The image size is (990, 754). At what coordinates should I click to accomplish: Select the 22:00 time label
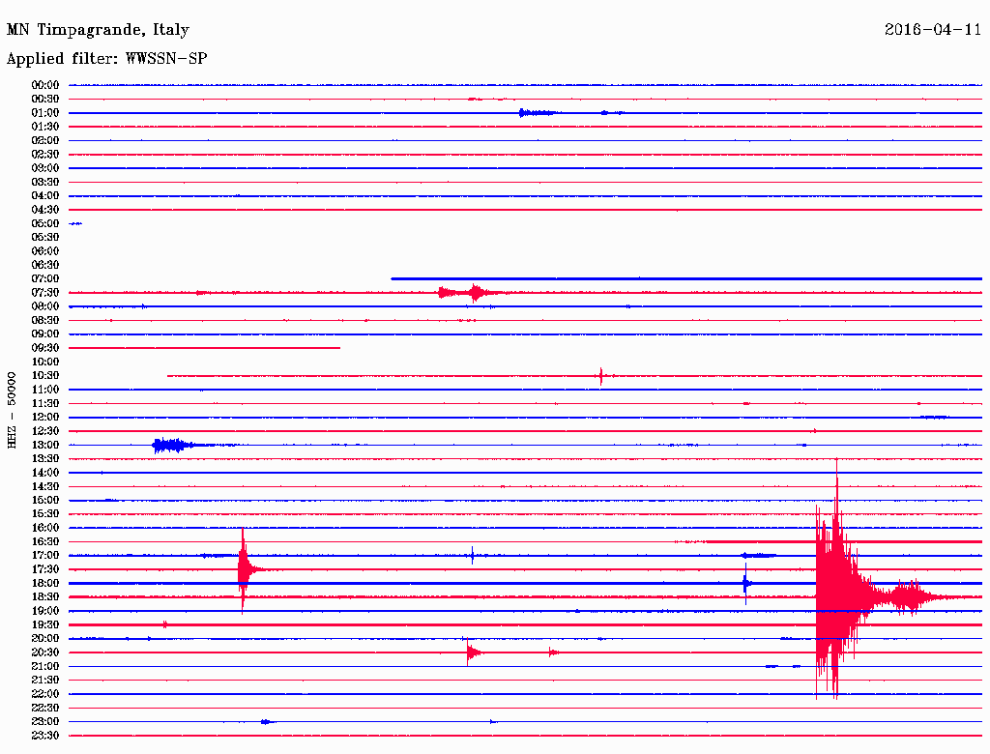click(x=45, y=694)
